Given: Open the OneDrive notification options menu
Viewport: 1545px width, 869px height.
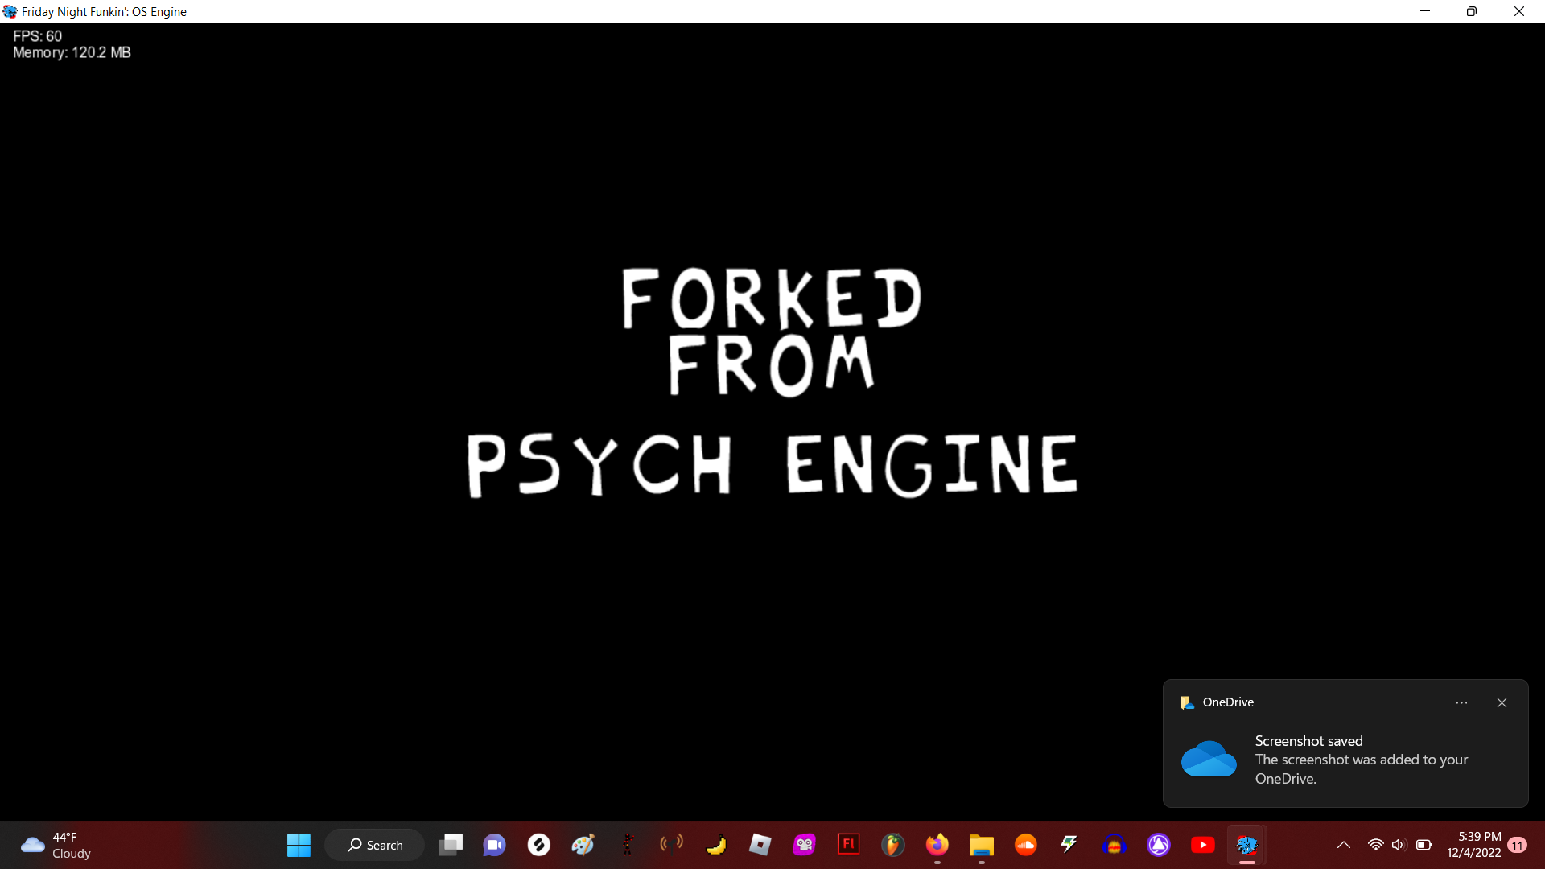Looking at the screenshot, I should (x=1462, y=702).
